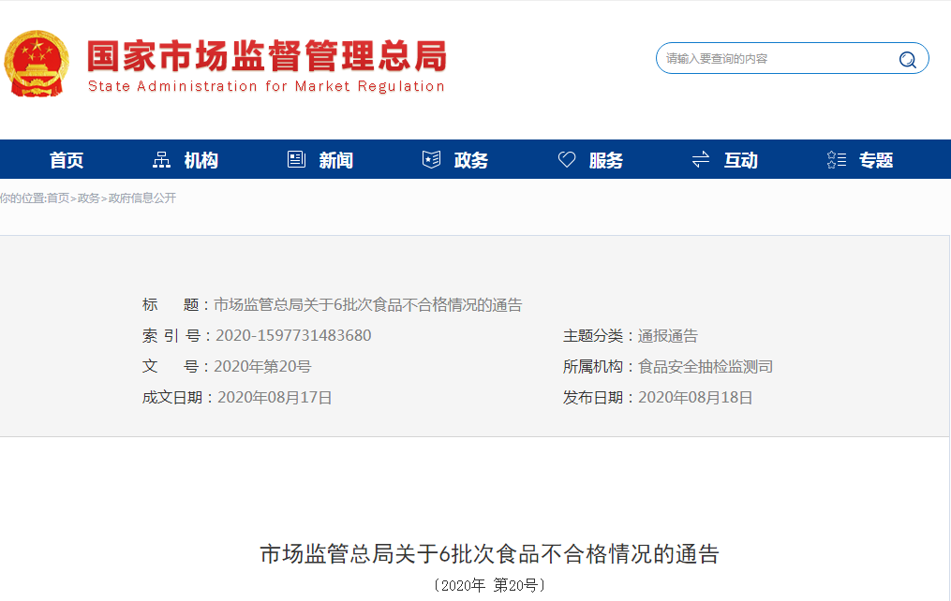This screenshot has width=951, height=601.
Task: Click the 政务 link in the breadcrumb
Action: pyautogui.click(x=88, y=198)
